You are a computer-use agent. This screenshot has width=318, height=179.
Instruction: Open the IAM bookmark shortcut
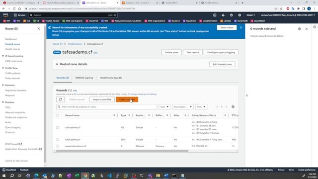coord(6,21)
